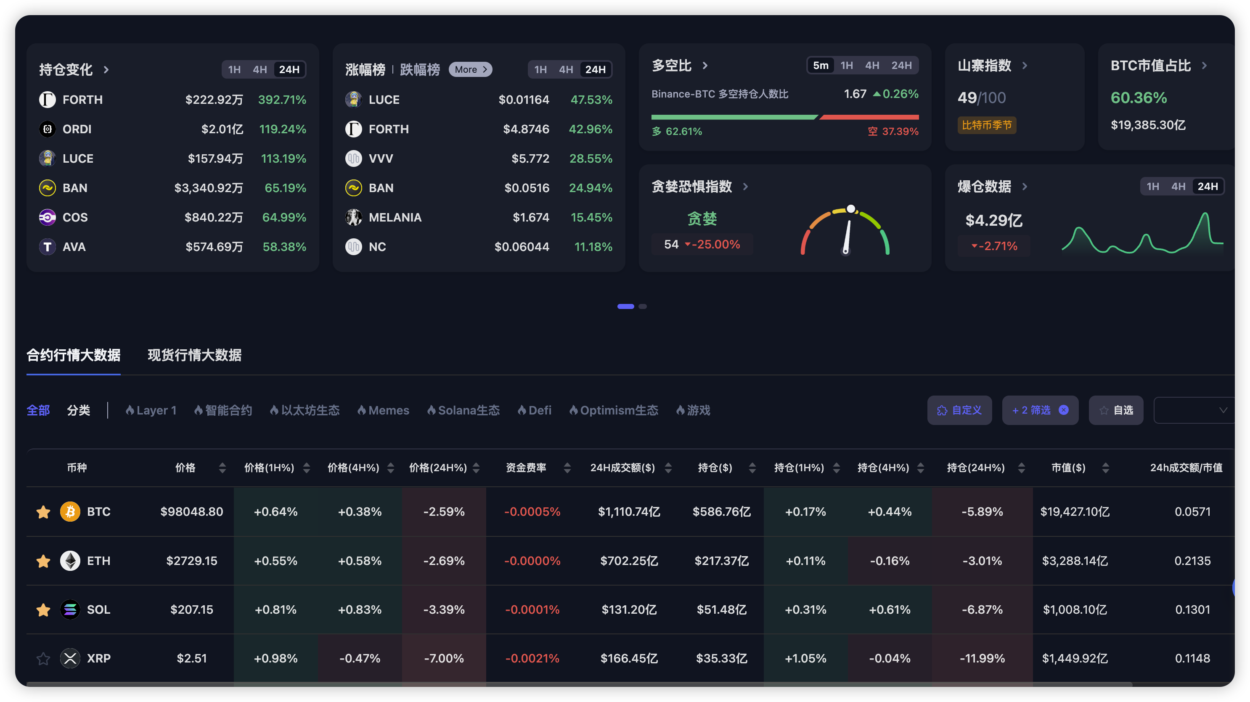Viewport: 1250px width, 702px height.
Task: Click the COS token icon
Action: pos(47,217)
